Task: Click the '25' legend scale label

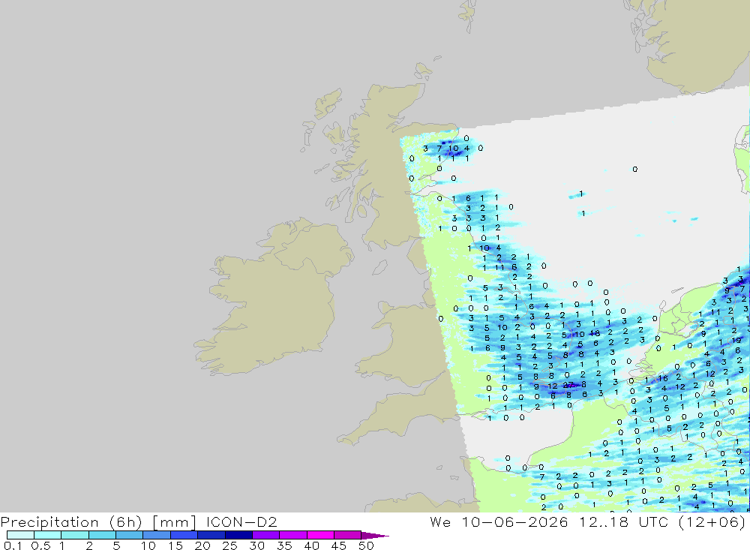Action: pos(229,545)
